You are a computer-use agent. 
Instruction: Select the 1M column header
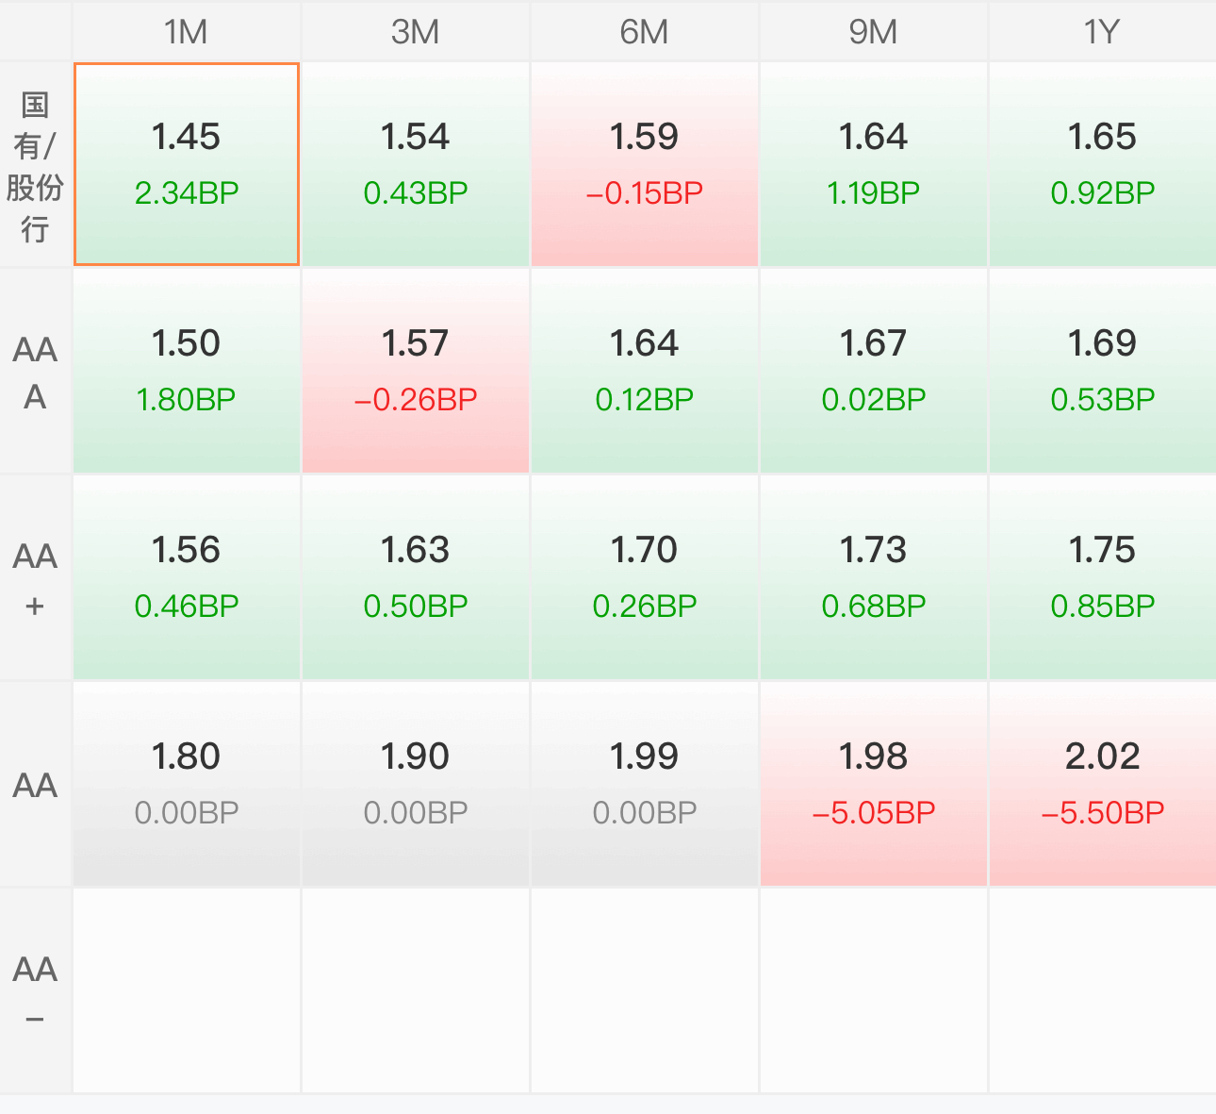187,31
